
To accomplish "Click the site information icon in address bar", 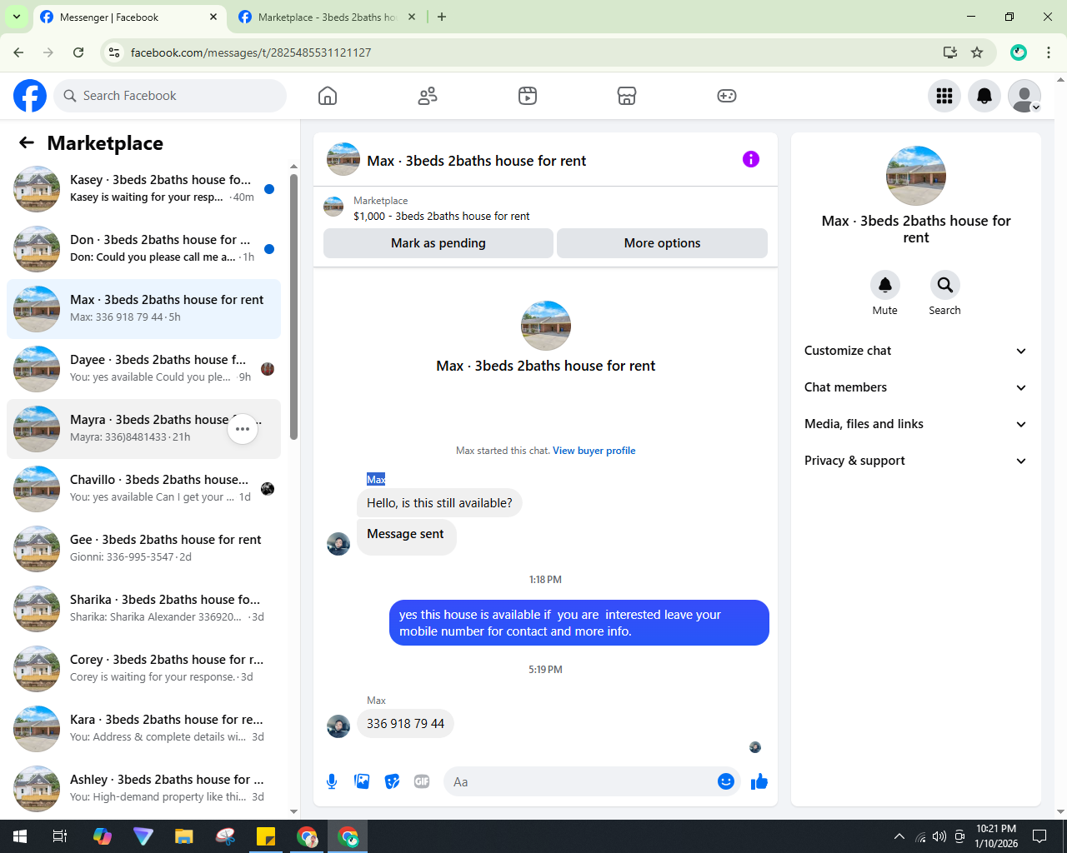I will (115, 52).
